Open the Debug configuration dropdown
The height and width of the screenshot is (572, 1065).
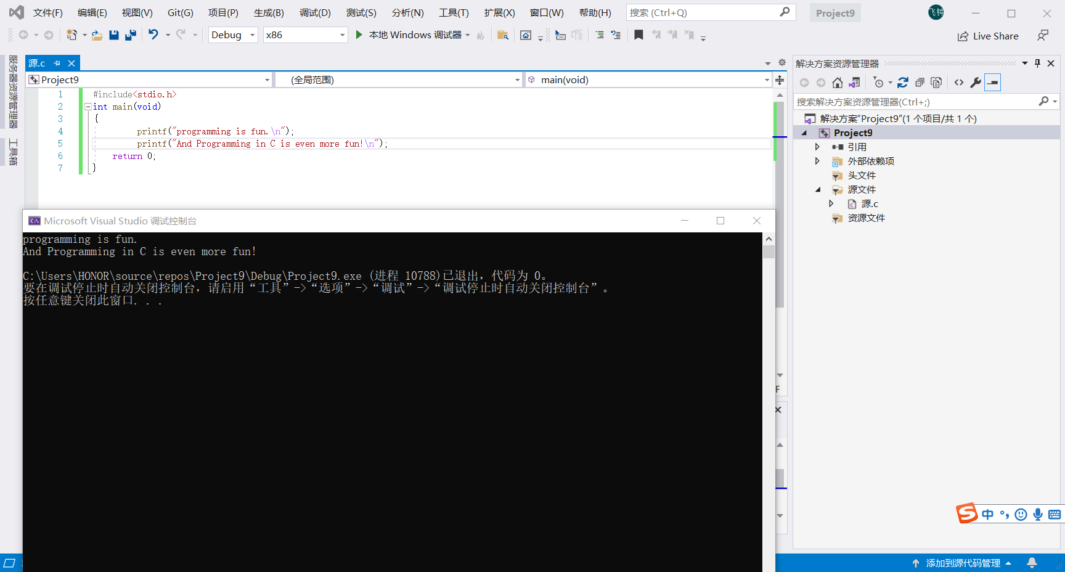233,35
